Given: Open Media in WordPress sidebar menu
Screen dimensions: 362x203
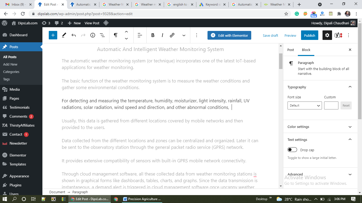Looking at the screenshot, I should (x=15, y=89).
